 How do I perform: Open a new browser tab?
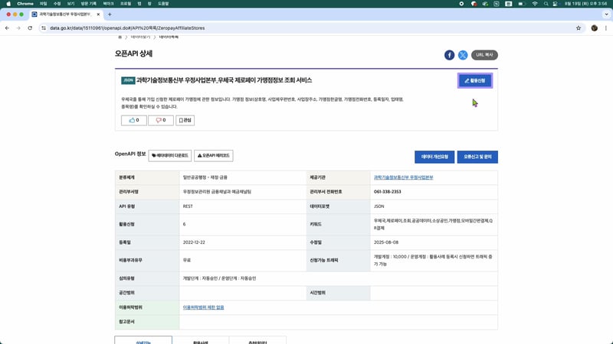110,15
